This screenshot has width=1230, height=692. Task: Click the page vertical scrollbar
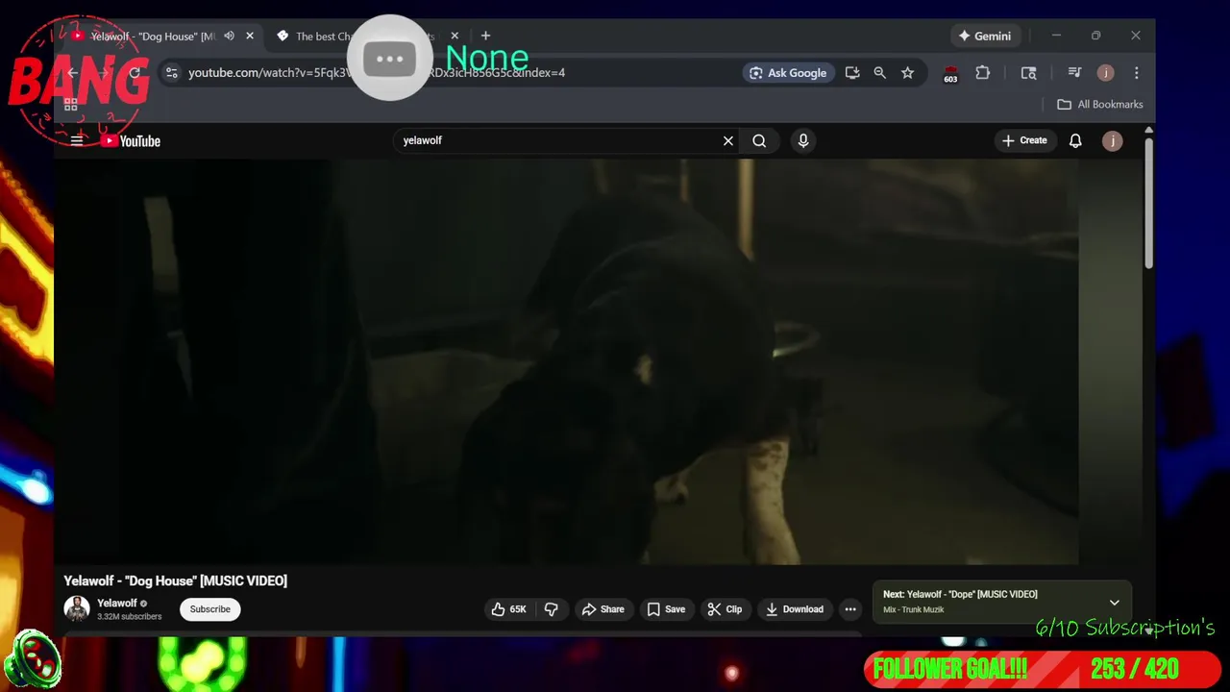[1148, 202]
